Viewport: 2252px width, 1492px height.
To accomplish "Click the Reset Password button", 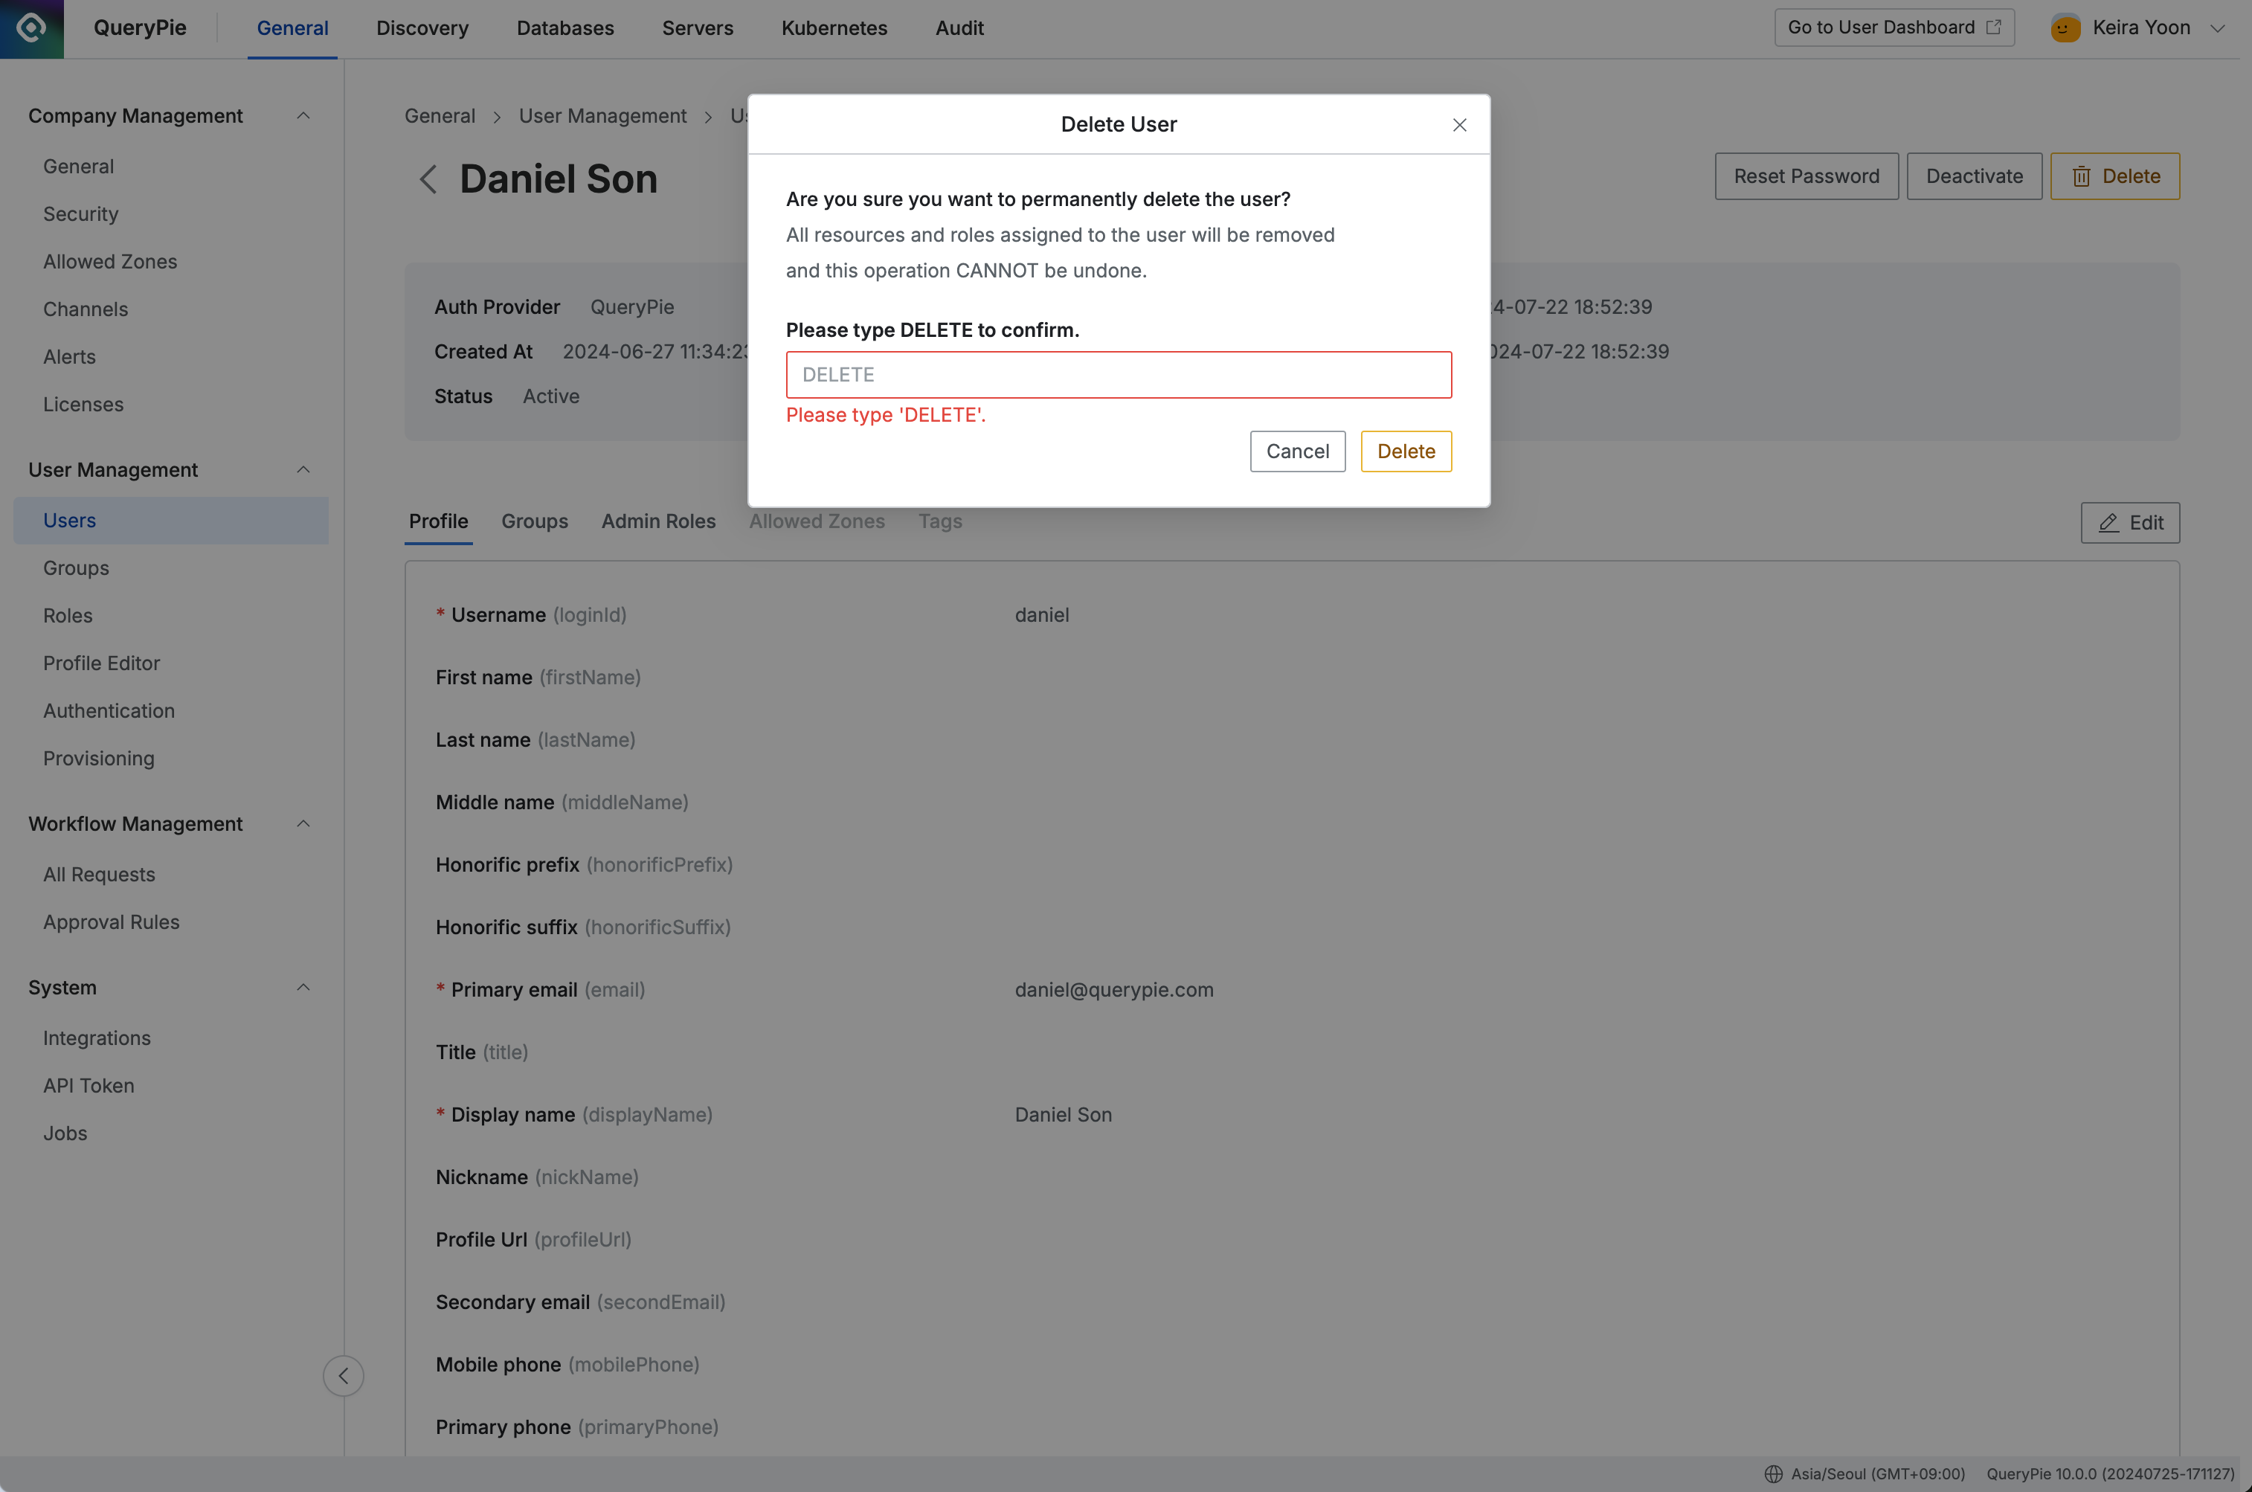I will tap(1806, 176).
